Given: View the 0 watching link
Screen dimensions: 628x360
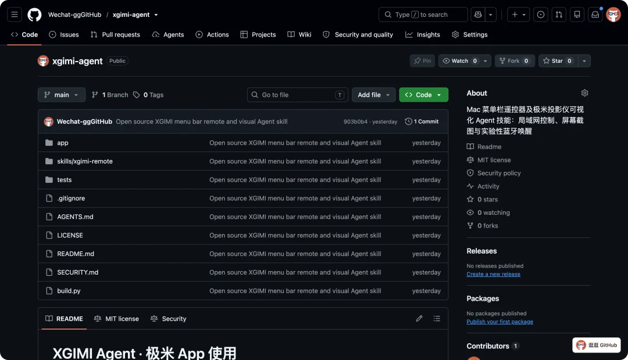Looking at the screenshot, I should pyautogui.click(x=488, y=213).
